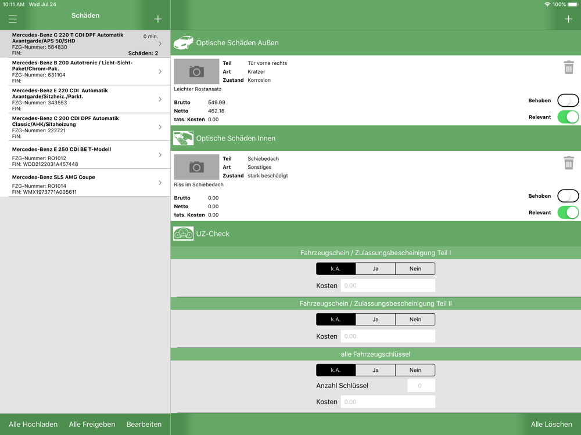This screenshot has height=435, width=581.
Task: Focus Kosten field for Zulassungsbescheinigung Teil I
Action: point(388,285)
